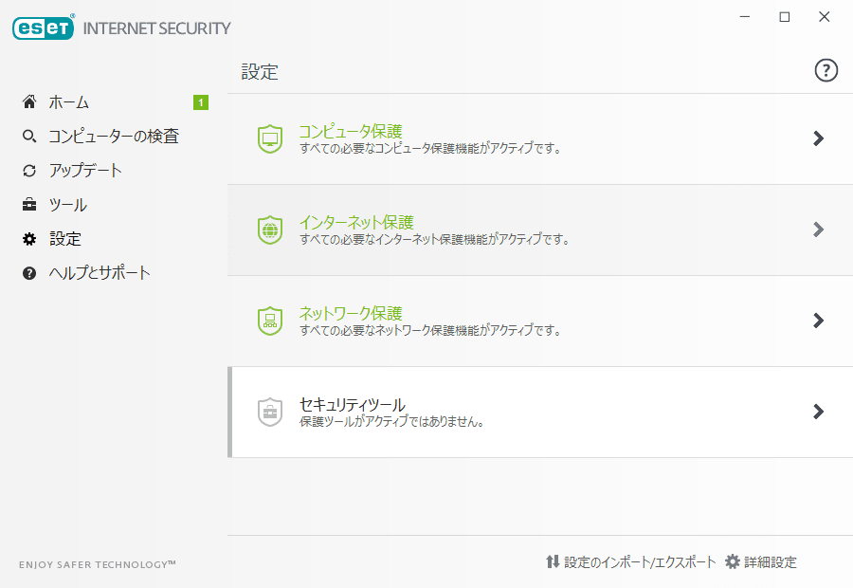Expand ネットワーク保護 with its chevron

point(818,321)
